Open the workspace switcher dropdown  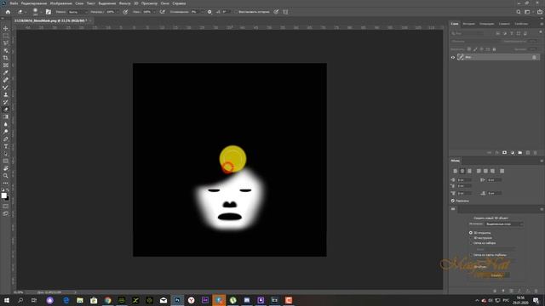point(528,12)
